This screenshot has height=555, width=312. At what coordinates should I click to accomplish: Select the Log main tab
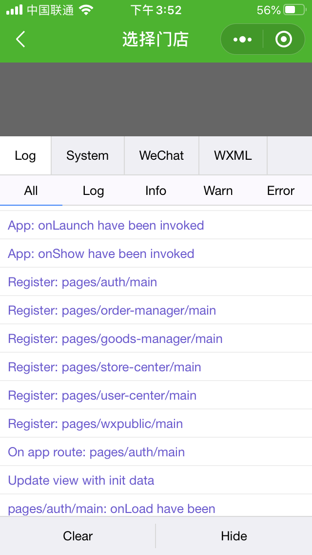click(x=25, y=155)
